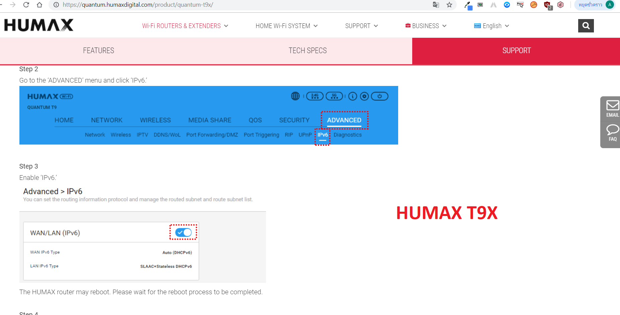Open the EMAIL contact side button
This screenshot has width=620, height=315.
612,109
